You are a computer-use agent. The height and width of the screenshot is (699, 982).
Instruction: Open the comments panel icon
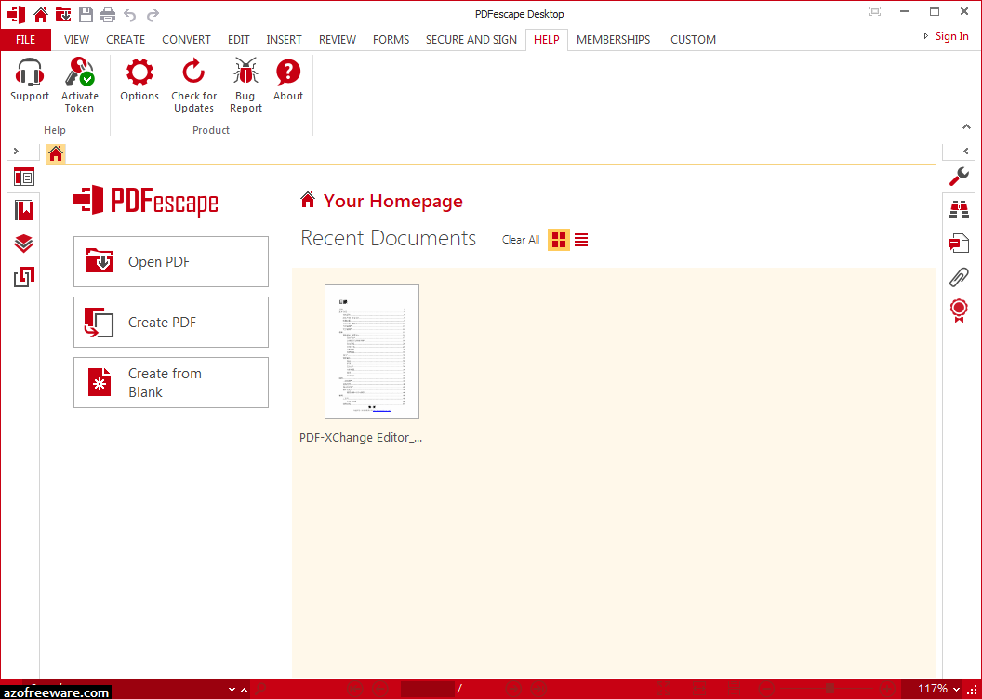tap(959, 243)
